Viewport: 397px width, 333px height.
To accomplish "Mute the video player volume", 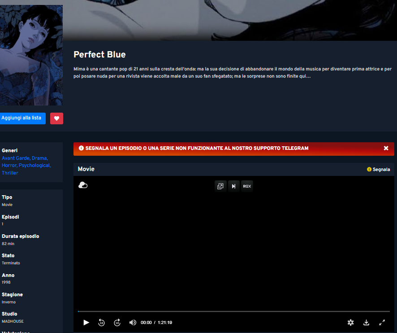I will pos(133,322).
